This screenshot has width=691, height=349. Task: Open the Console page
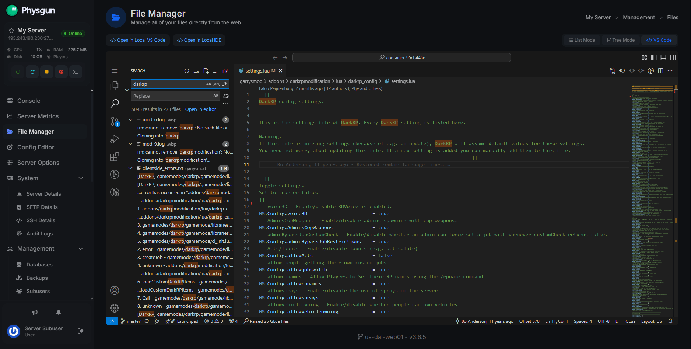[x=29, y=101]
